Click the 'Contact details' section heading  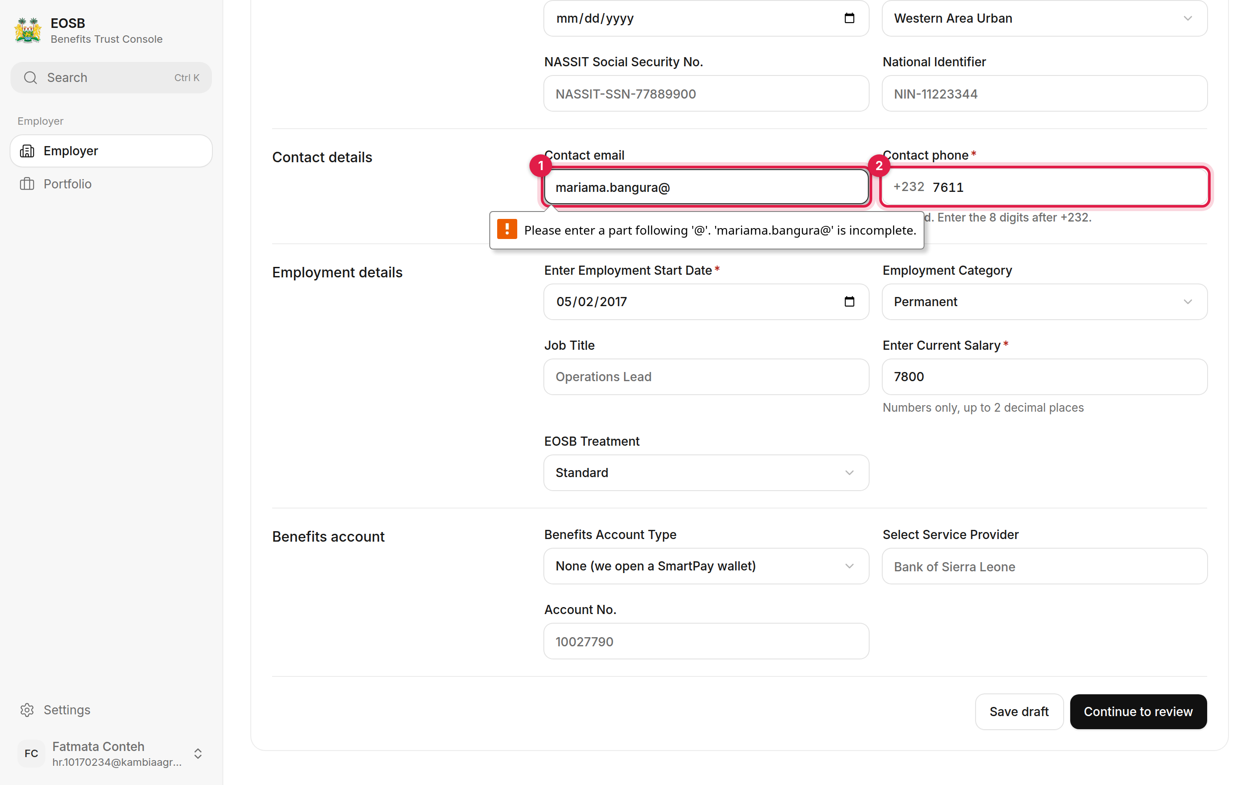322,157
